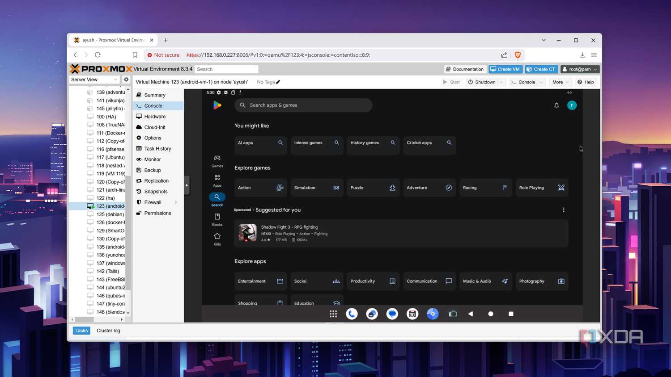The height and width of the screenshot is (377, 671).
Task: Tap Android home circle button
Action: (491, 314)
